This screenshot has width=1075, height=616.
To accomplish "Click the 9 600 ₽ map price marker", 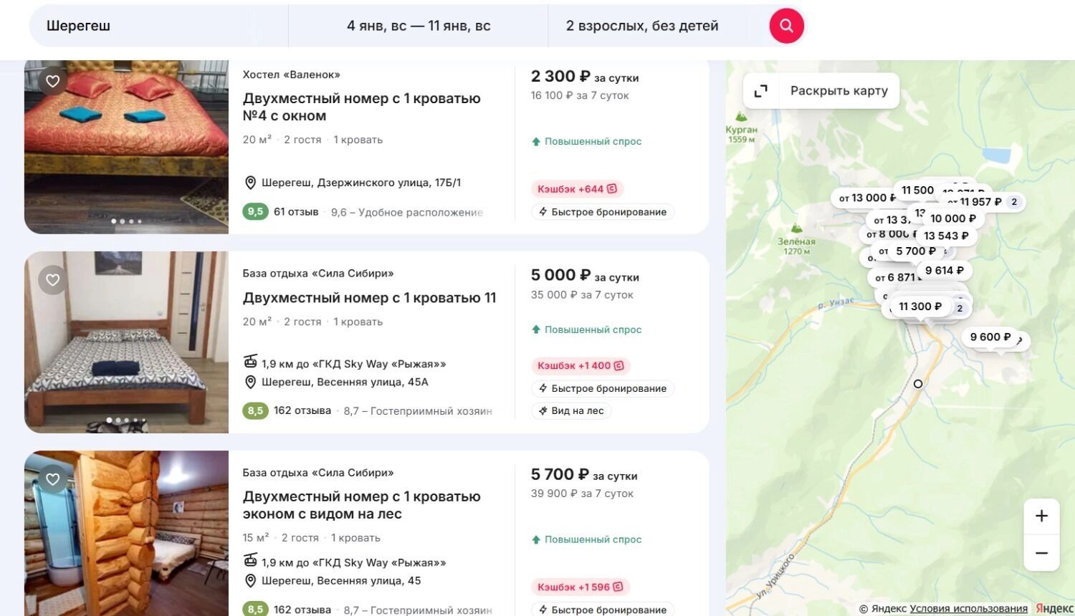I will click(990, 337).
